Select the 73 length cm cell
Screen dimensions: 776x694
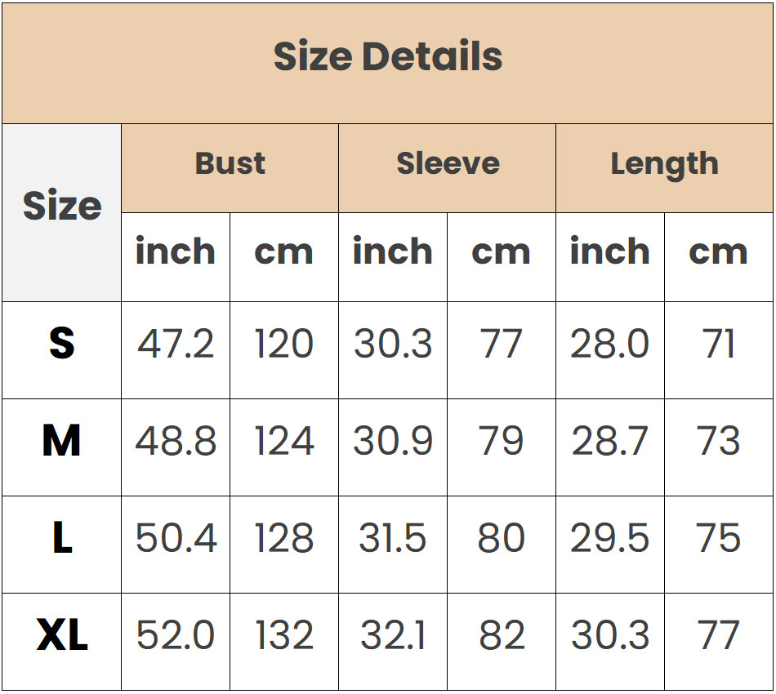[719, 441]
